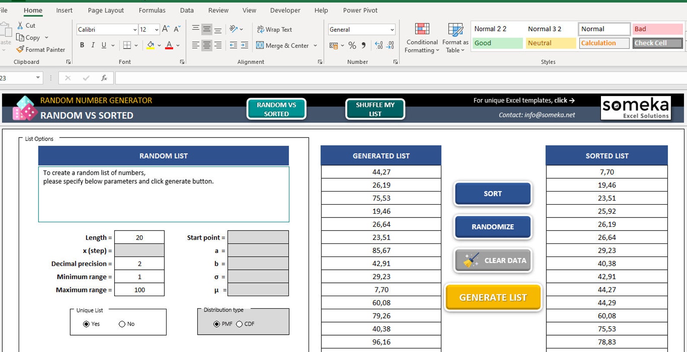Open the font color picker arrow
The image size is (687, 352).
click(178, 45)
